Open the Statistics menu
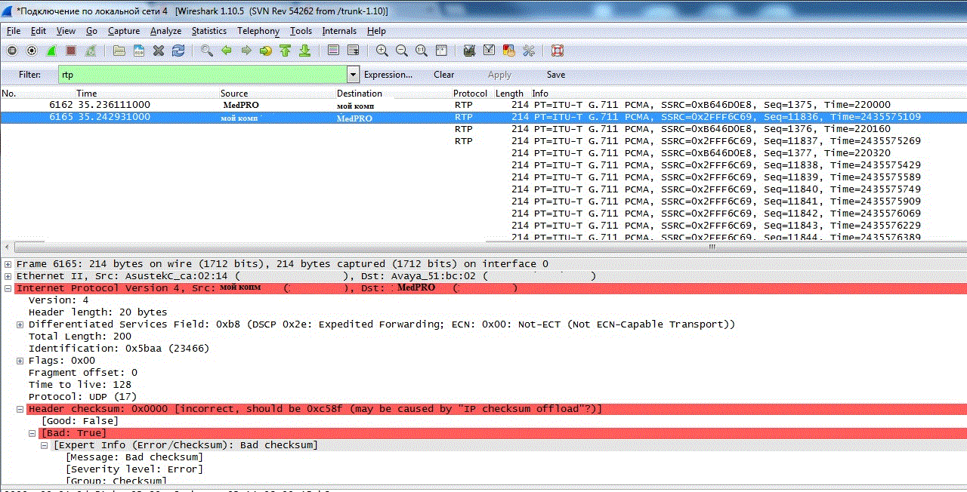Image resolution: width=967 pixels, height=492 pixels. [x=209, y=31]
